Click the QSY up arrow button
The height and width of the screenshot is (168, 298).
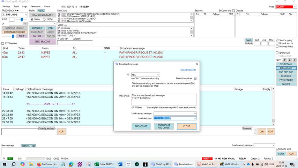[289, 60]
